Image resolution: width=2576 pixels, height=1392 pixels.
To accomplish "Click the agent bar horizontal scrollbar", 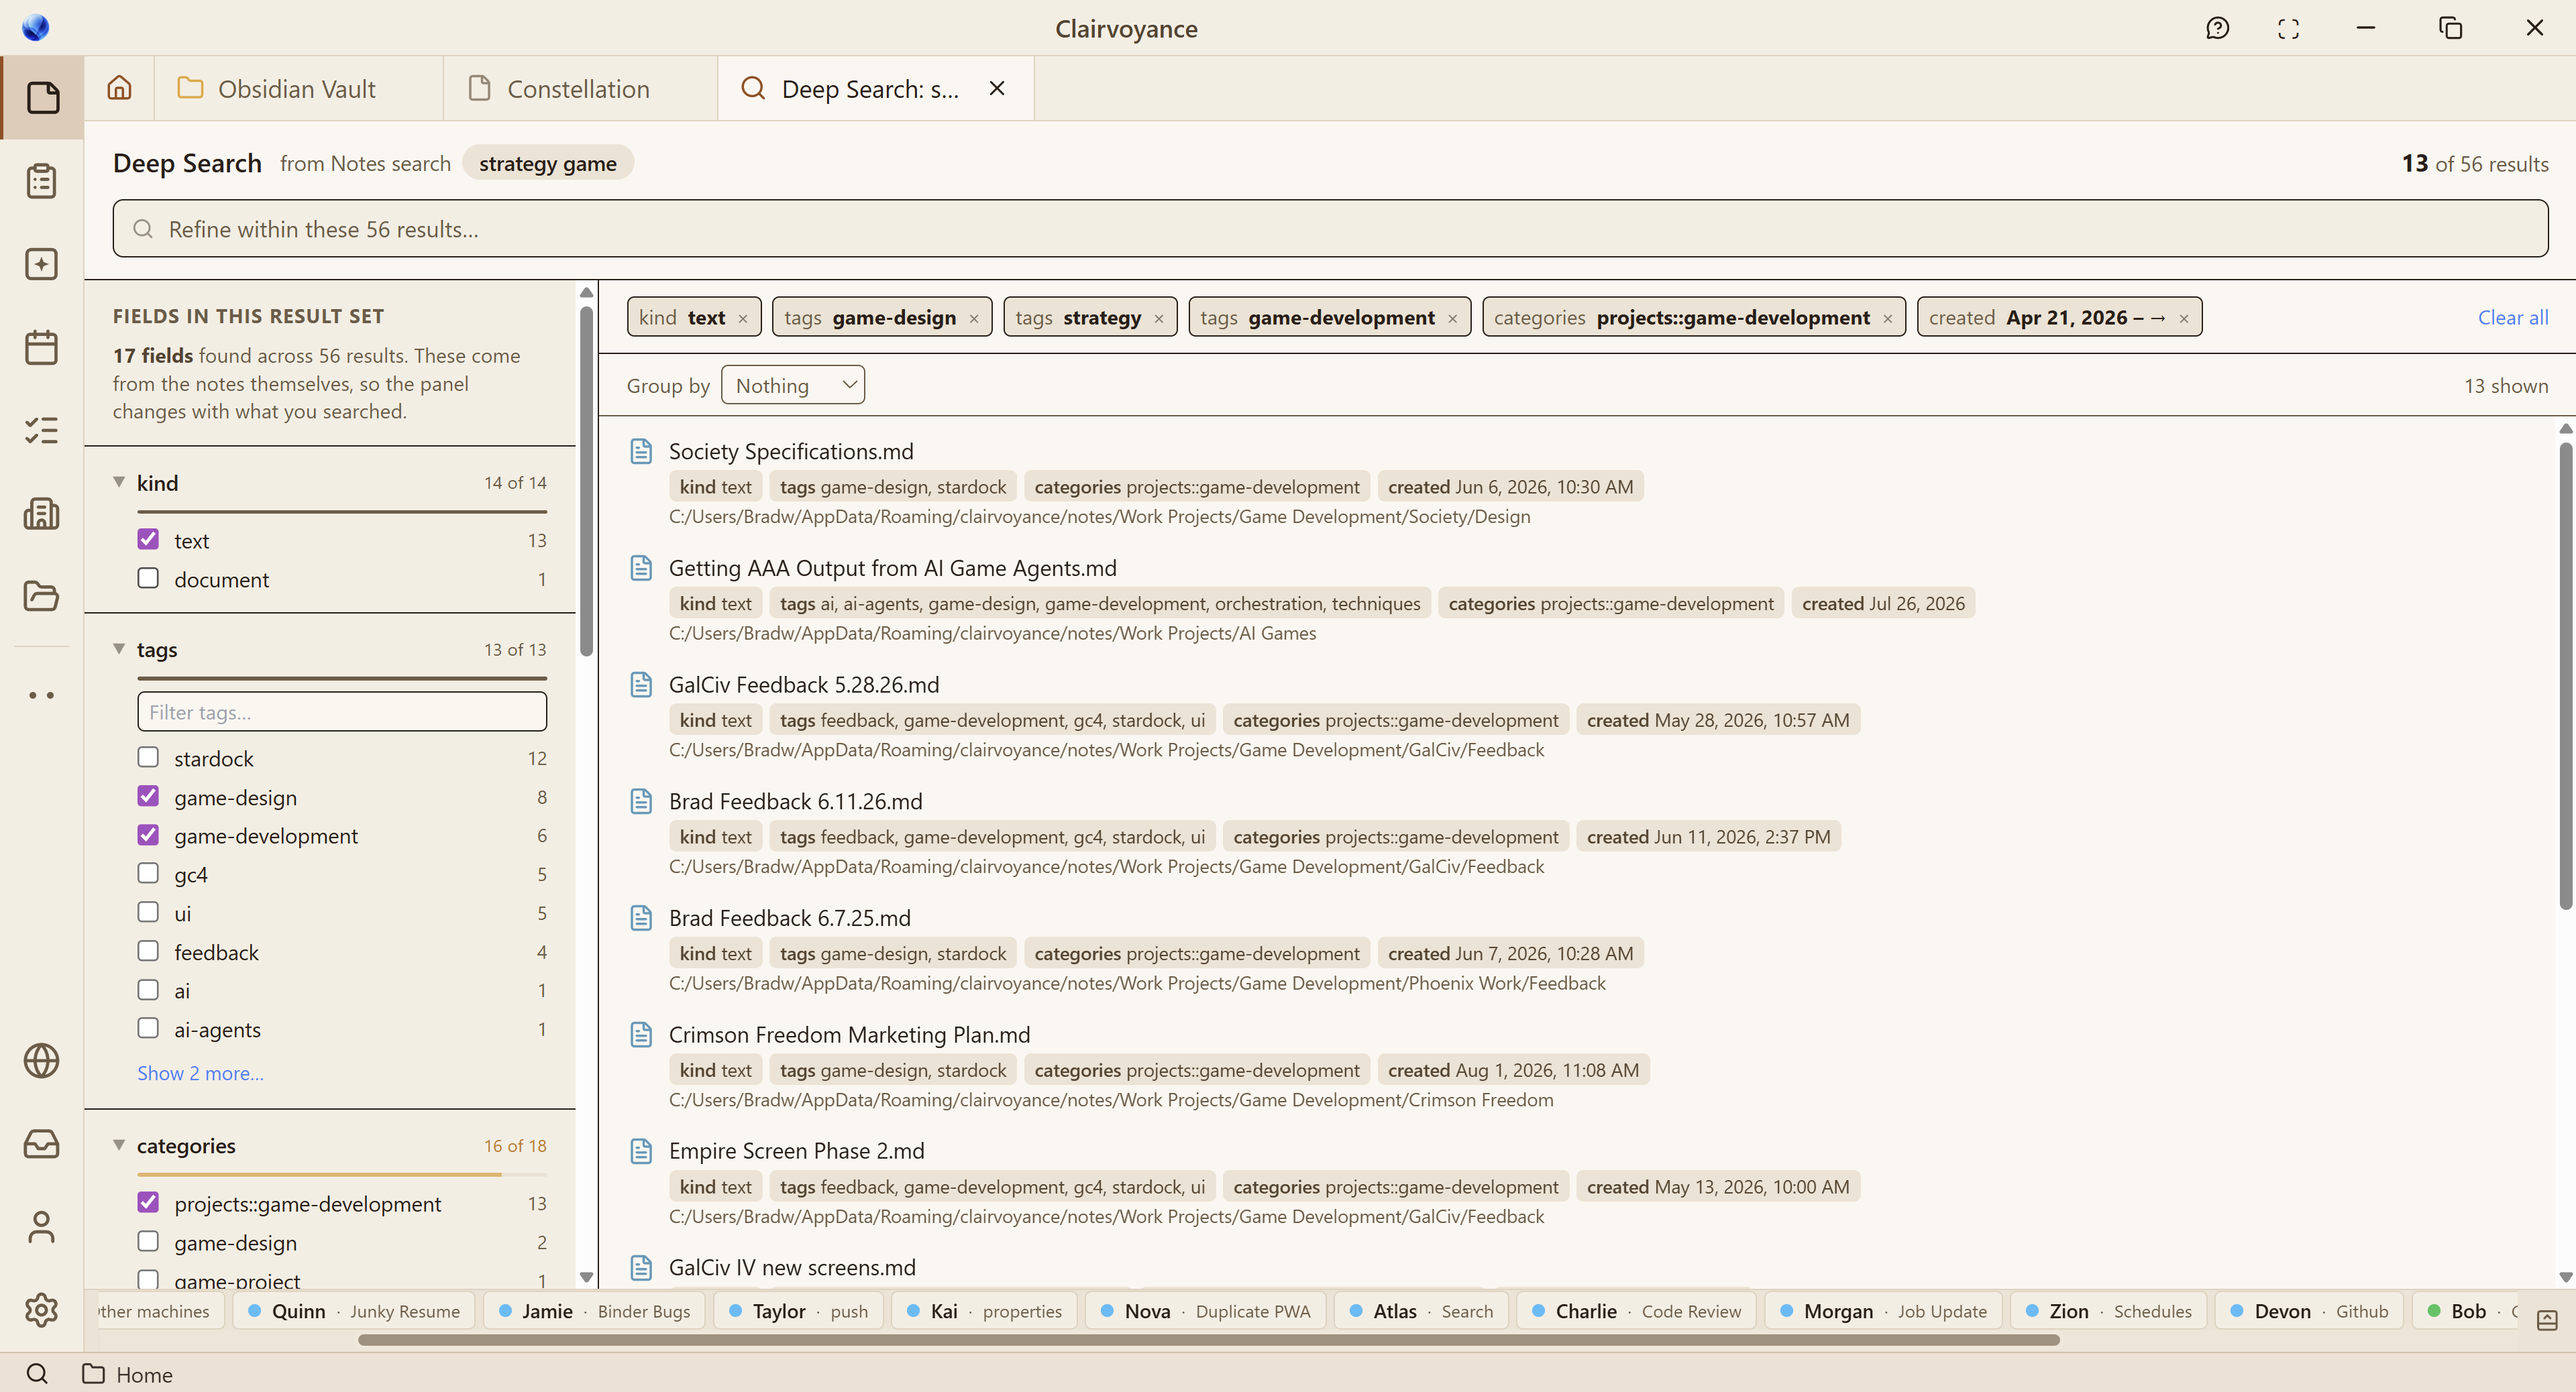I will point(1208,1340).
